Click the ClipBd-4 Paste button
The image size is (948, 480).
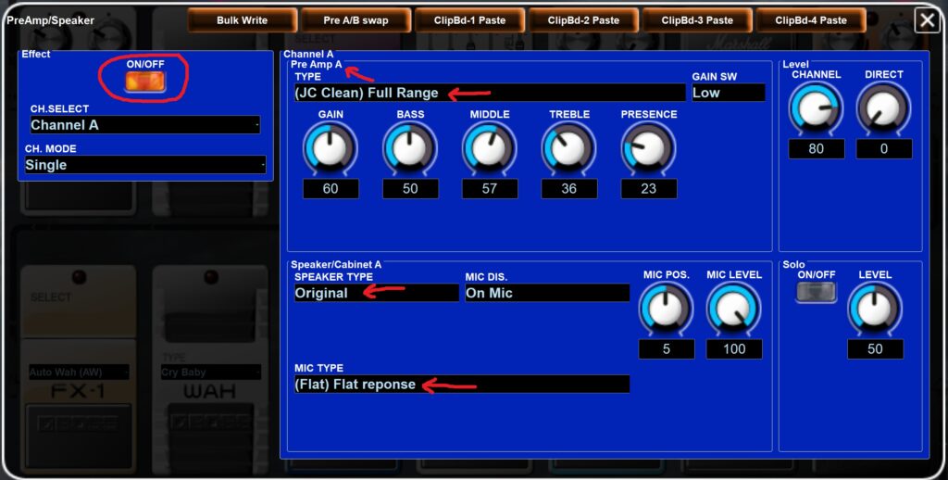tap(811, 20)
